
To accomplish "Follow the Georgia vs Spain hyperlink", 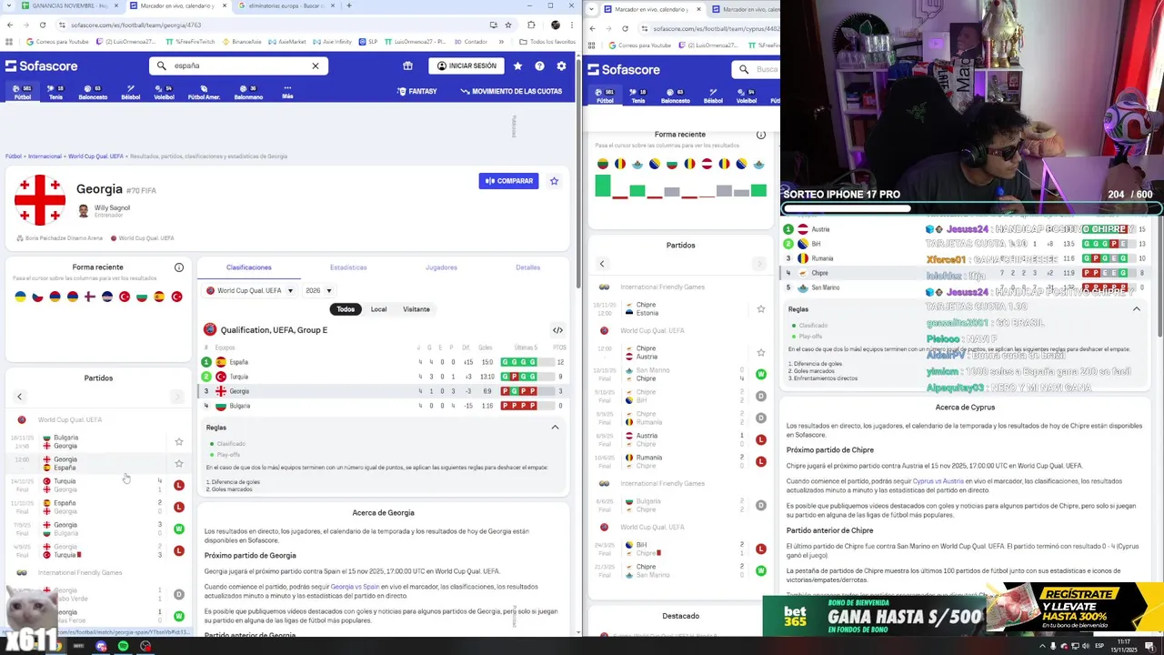I will [355, 587].
